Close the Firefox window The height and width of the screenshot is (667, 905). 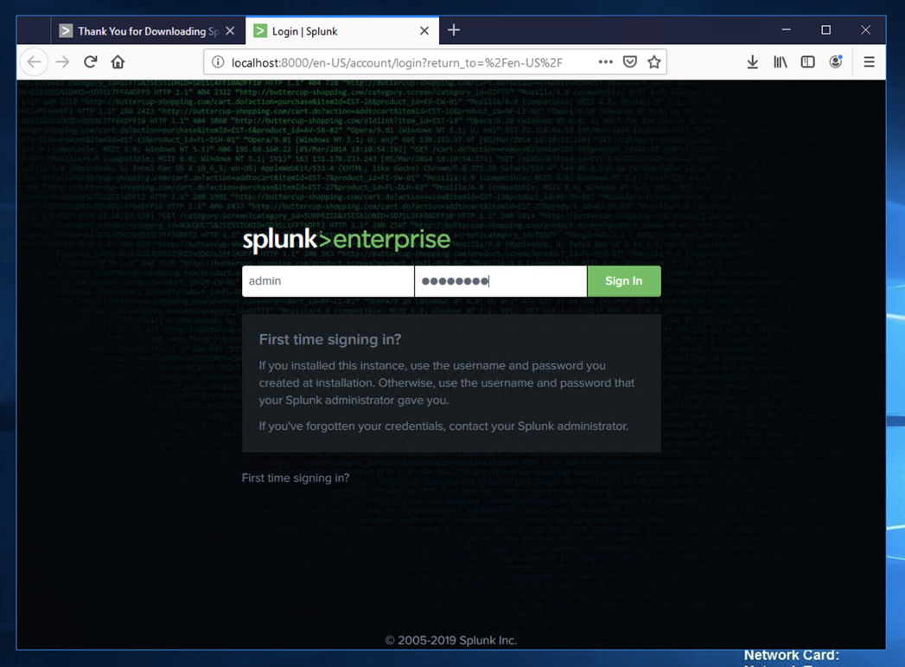point(865,29)
